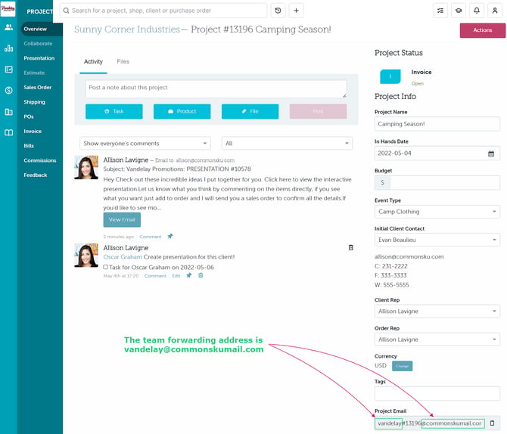Tick the Task for Oscar Graham checkbox
Screen dimensions: 507x434
coord(105,267)
